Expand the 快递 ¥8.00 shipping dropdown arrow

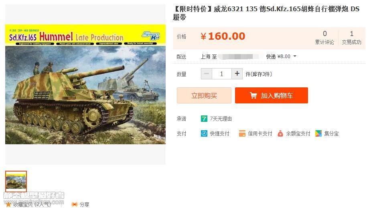click(x=295, y=56)
